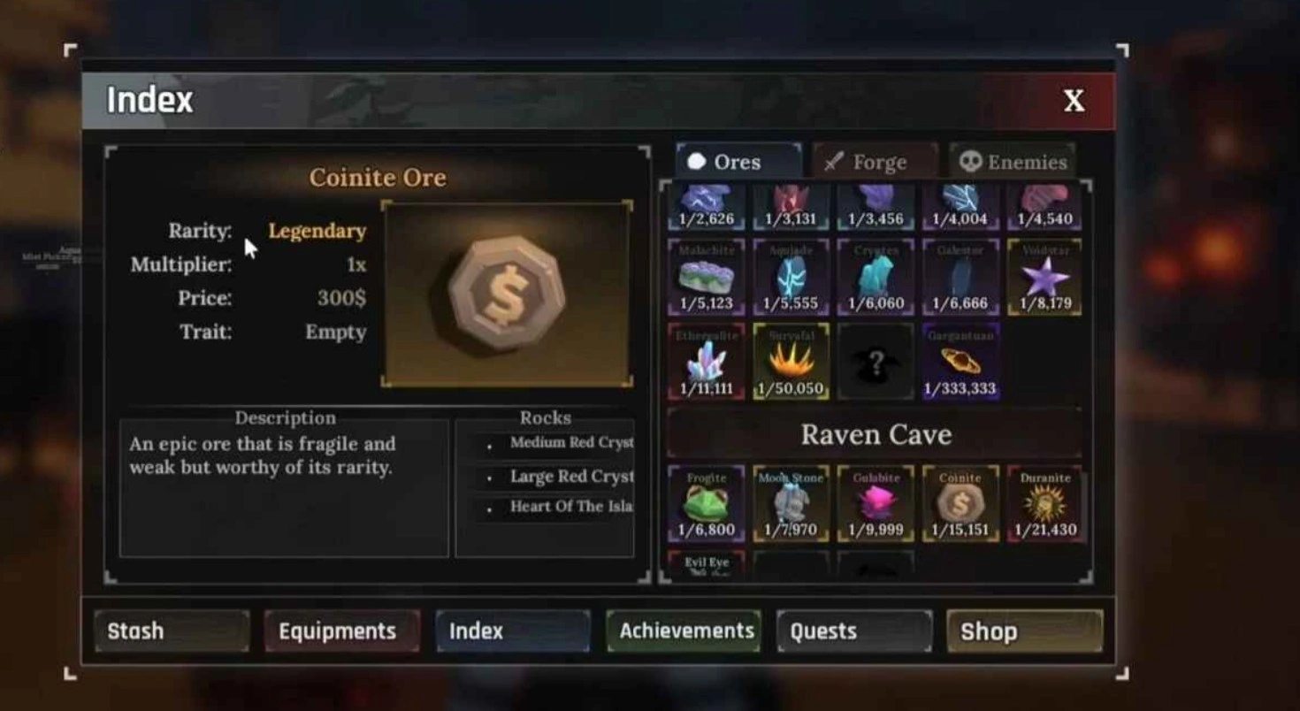The image size is (1300, 711).
Task: Select the Voidstar purple star ore
Action: pyautogui.click(x=1045, y=277)
